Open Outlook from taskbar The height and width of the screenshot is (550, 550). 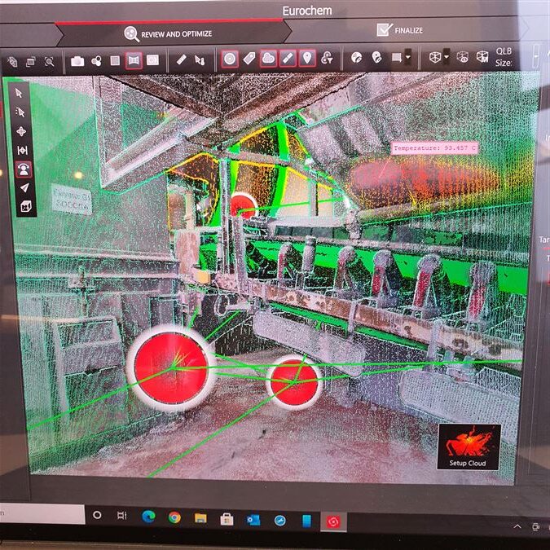(253, 520)
